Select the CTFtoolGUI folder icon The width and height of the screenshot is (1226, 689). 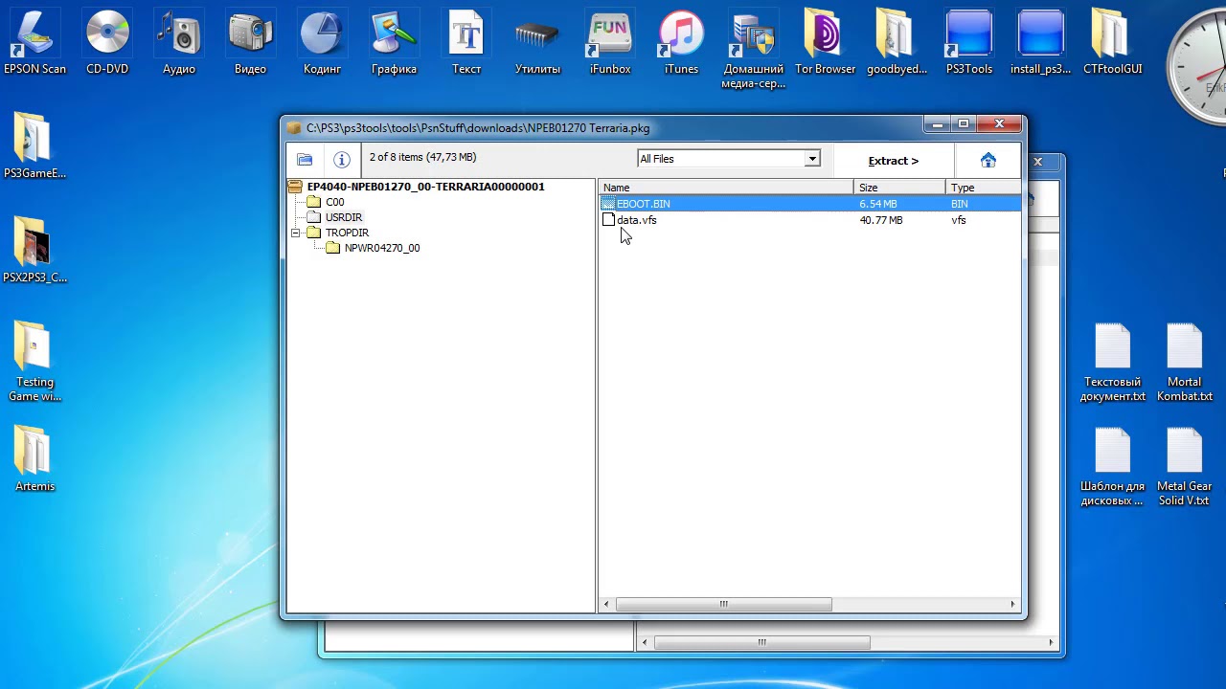pos(1113,42)
